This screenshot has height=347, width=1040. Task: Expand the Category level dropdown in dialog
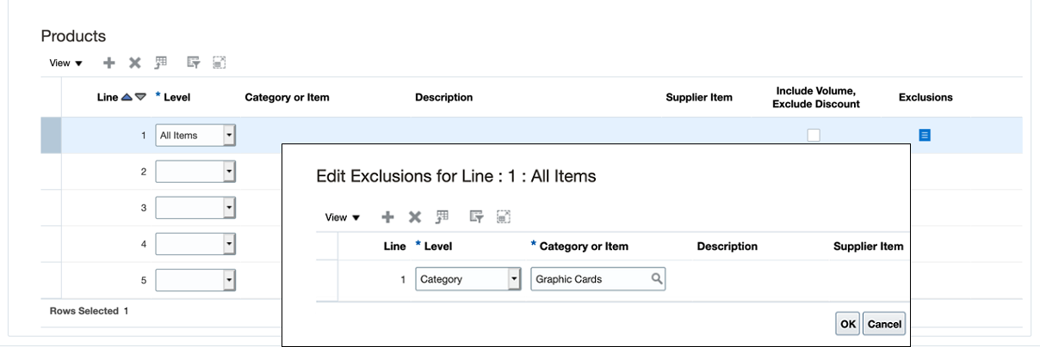[x=515, y=279]
